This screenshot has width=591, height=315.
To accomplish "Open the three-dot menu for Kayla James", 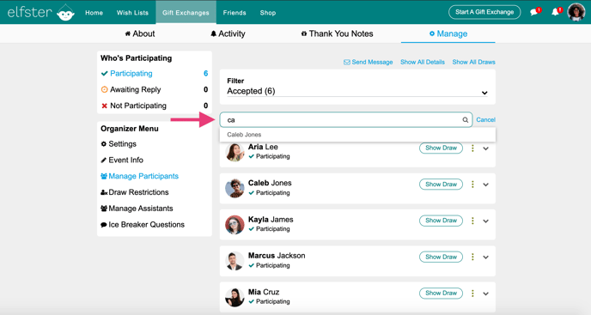I will pyautogui.click(x=472, y=221).
